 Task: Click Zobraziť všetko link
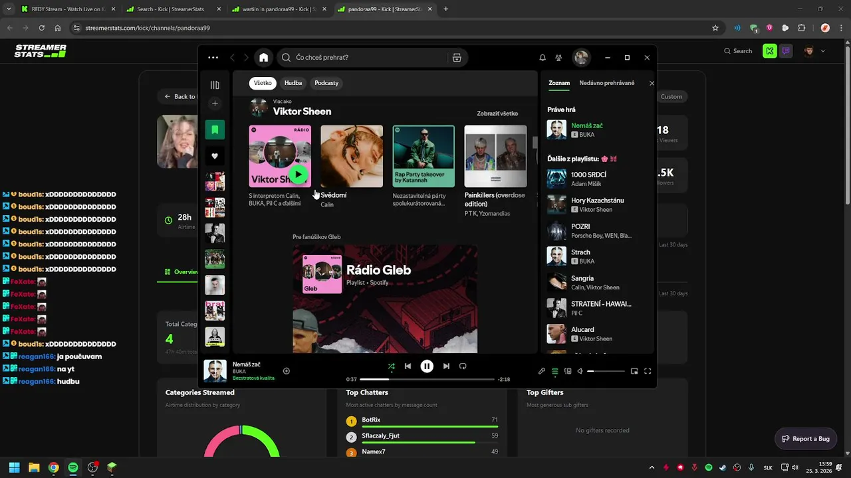[497, 114]
